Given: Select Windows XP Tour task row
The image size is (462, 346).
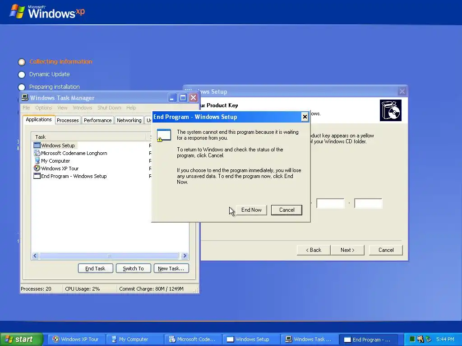Looking at the screenshot, I should 91,168.
